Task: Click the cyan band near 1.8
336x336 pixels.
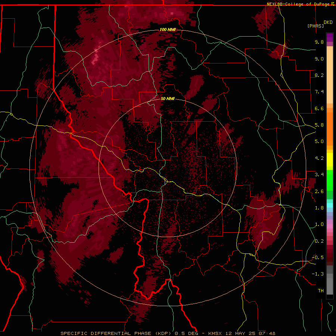Action: (x=330, y=205)
